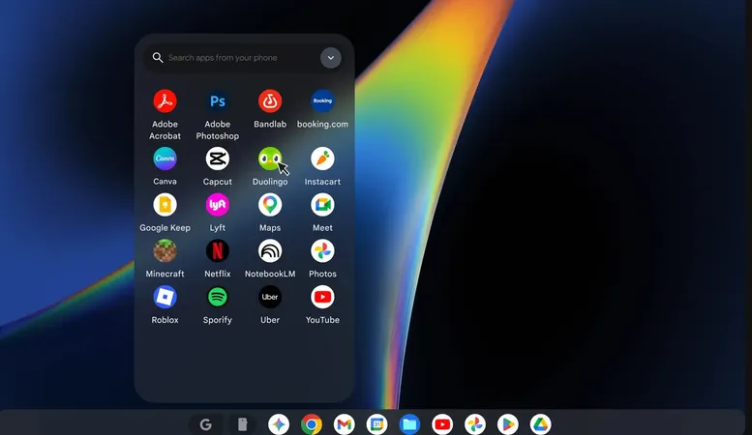Open booking.com app

pyautogui.click(x=322, y=101)
